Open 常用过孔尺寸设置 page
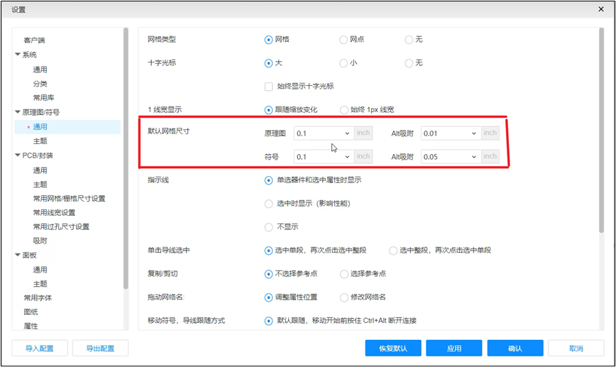616x367 pixels. point(61,226)
